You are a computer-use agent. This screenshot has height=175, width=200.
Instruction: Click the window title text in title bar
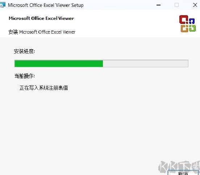coord(46,5)
